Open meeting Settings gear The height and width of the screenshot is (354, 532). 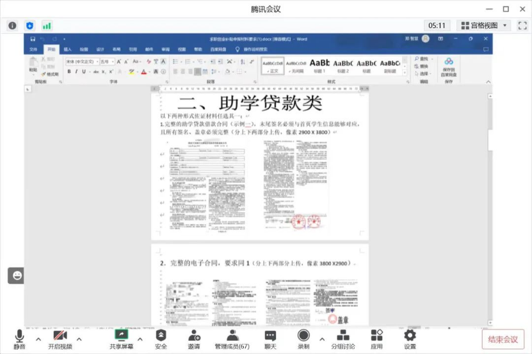410,339
